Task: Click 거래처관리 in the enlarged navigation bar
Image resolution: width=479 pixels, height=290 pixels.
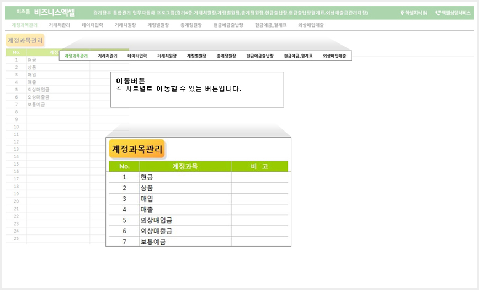Action: pos(108,56)
